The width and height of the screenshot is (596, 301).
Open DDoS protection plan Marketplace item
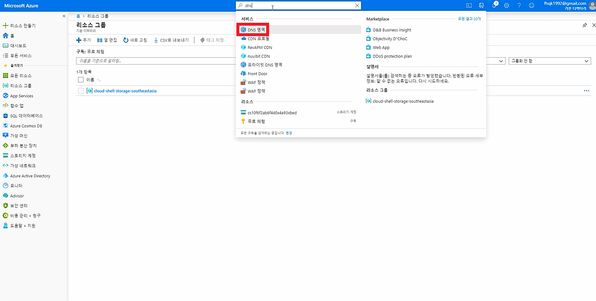[x=389, y=56]
